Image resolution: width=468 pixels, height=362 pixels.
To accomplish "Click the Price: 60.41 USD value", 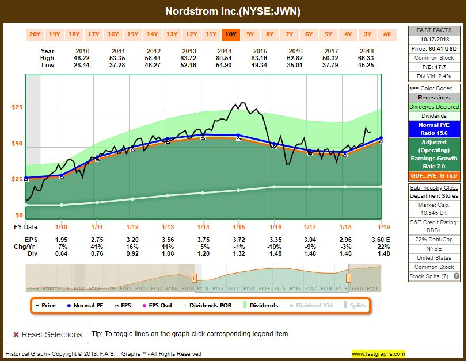I will pyautogui.click(x=434, y=49).
